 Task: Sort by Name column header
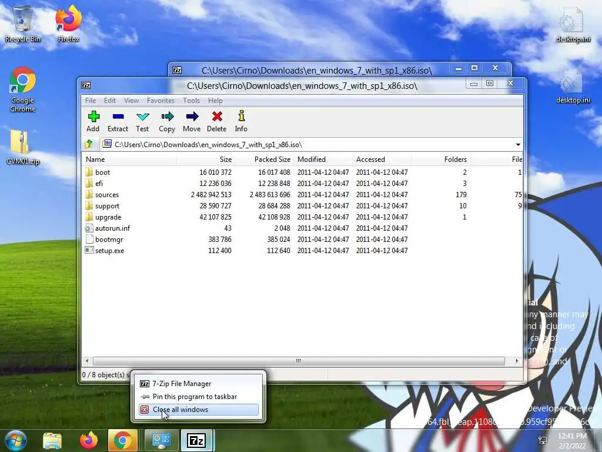point(129,159)
